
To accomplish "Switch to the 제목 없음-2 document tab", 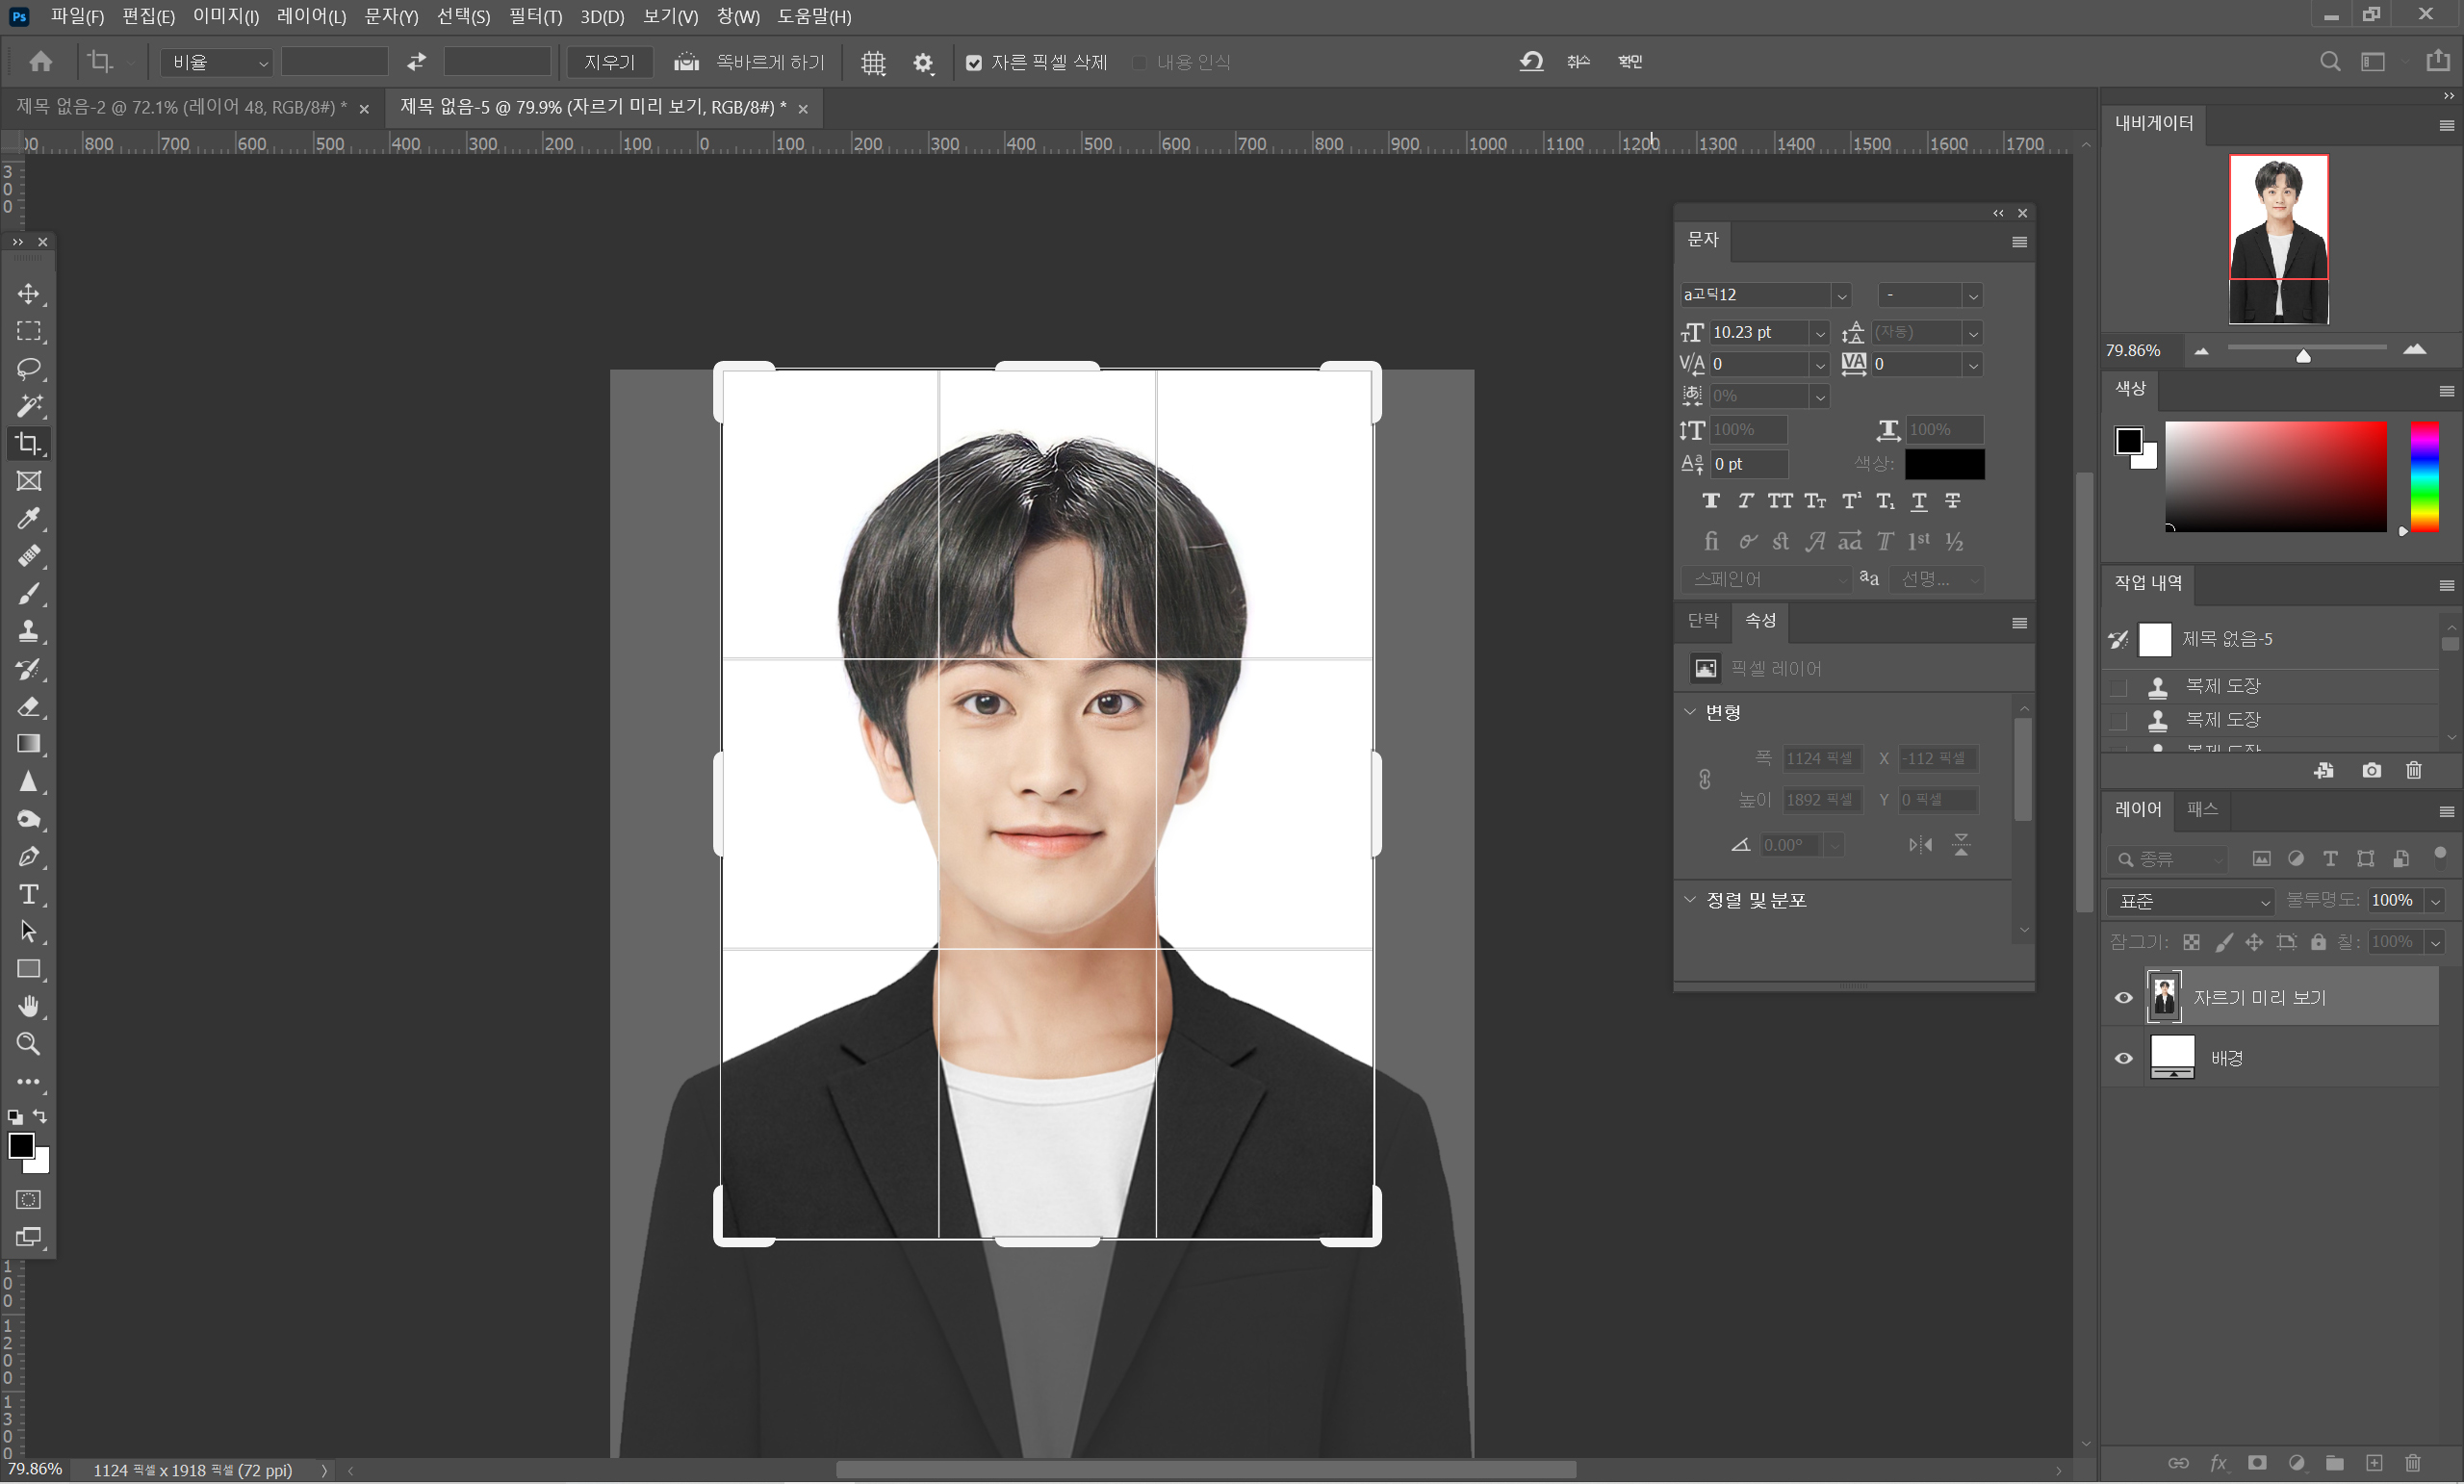I will [x=180, y=107].
